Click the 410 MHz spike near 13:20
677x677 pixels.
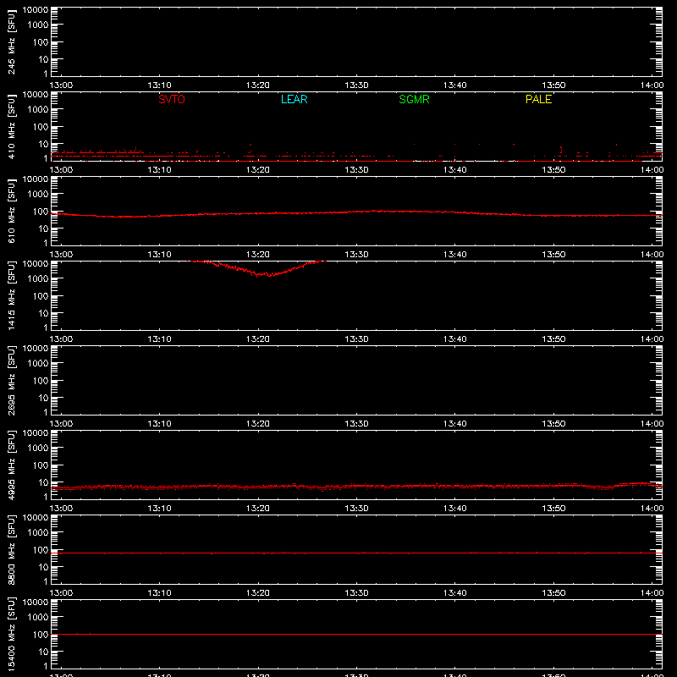250,147
